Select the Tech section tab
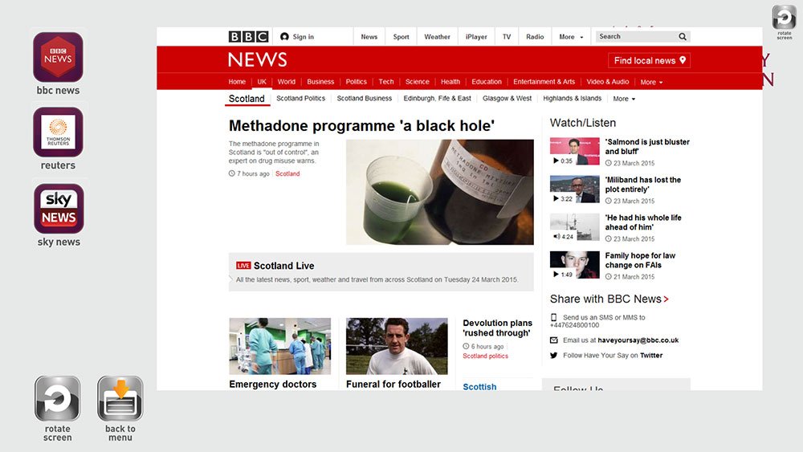Screen dimensions: 803x452 [x=386, y=82]
